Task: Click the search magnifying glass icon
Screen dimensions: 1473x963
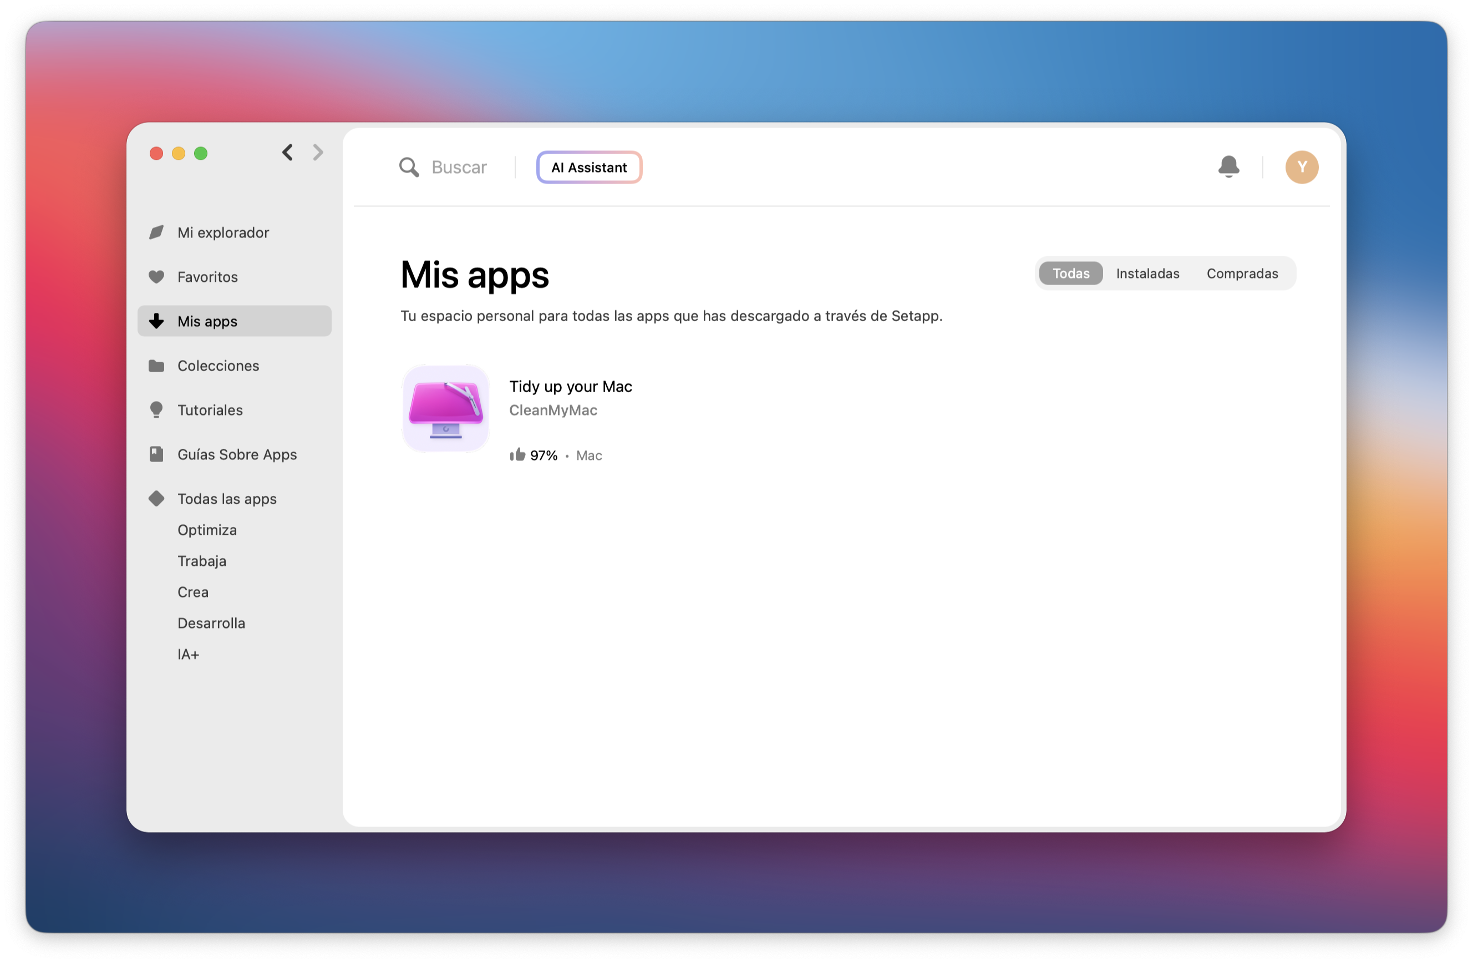Action: click(x=409, y=167)
